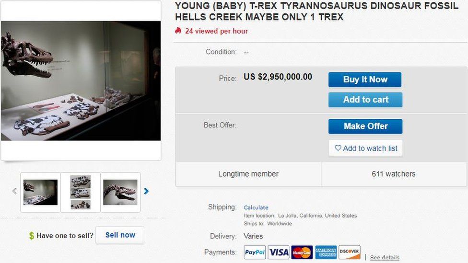468x263 pixels.
Task: Select third thumbnail of T-Rex skull
Action: coord(120,192)
